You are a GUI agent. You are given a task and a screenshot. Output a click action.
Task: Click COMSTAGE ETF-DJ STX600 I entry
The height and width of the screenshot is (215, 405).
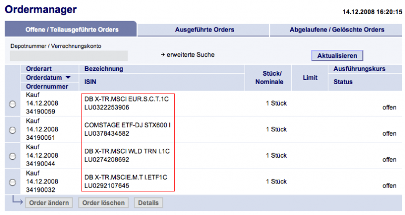[127, 125]
